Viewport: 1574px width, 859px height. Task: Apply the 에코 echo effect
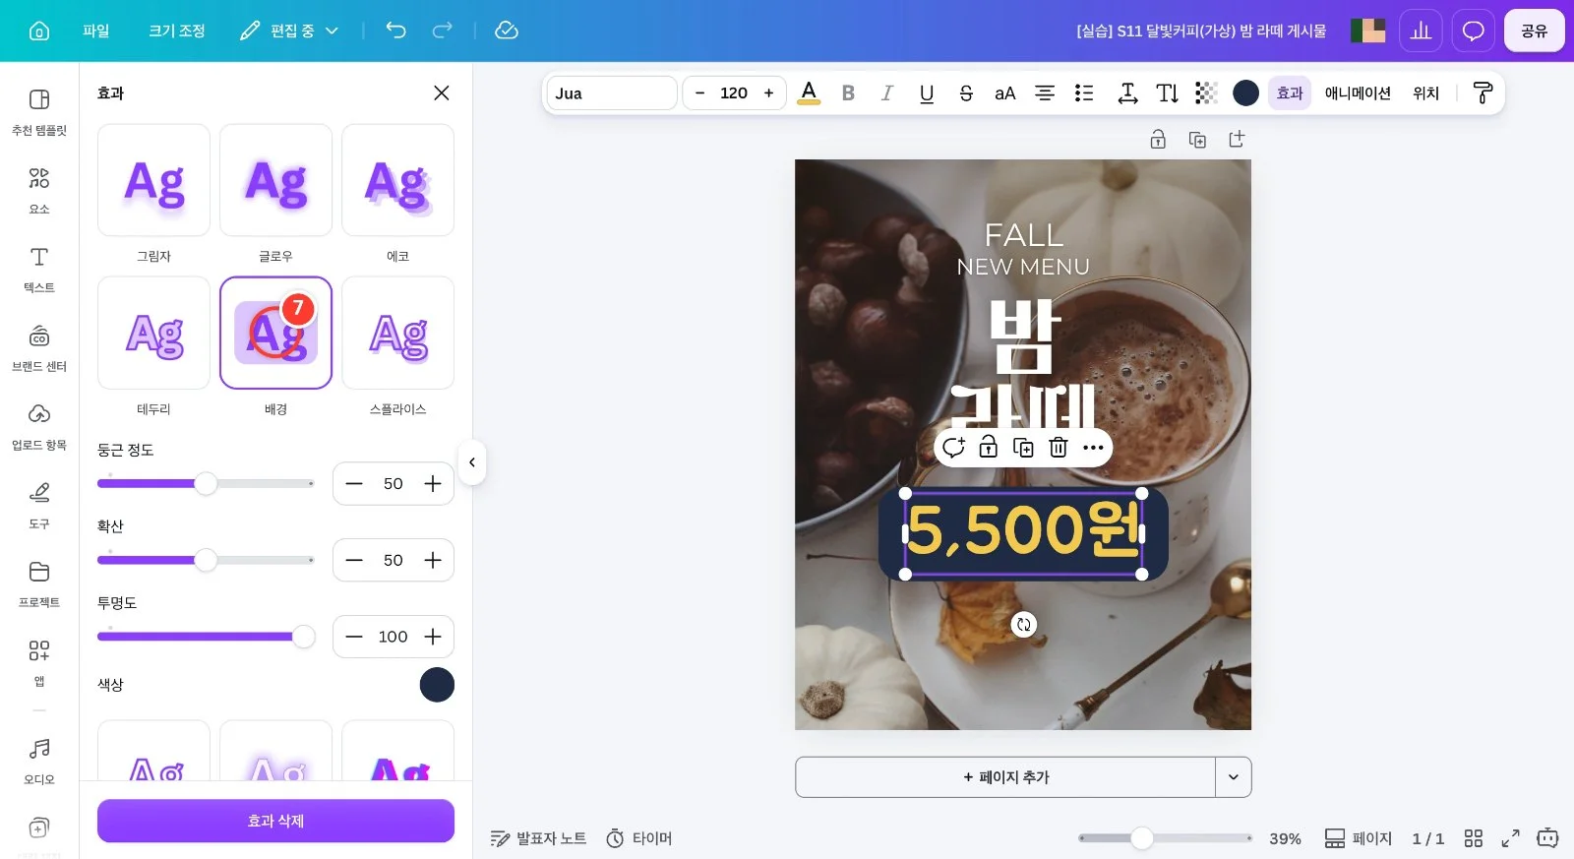click(397, 180)
